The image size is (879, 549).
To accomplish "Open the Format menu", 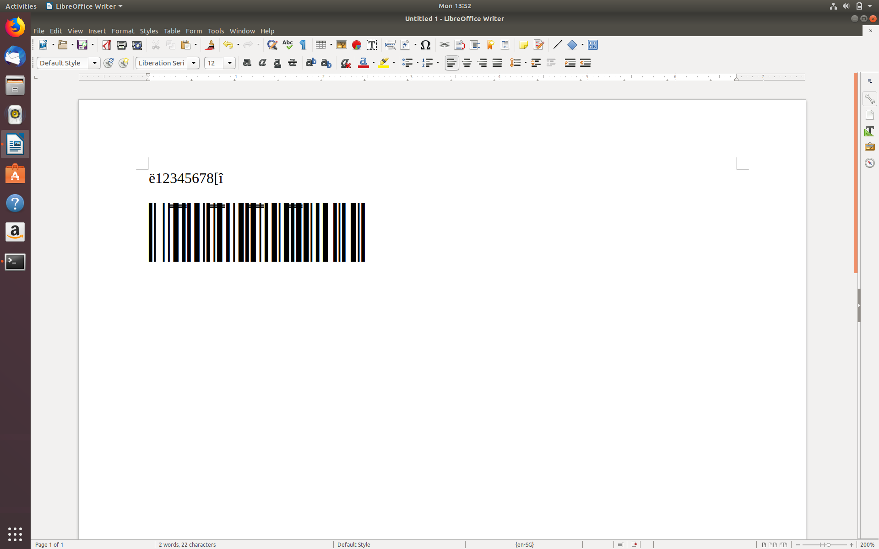I will pos(123,31).
